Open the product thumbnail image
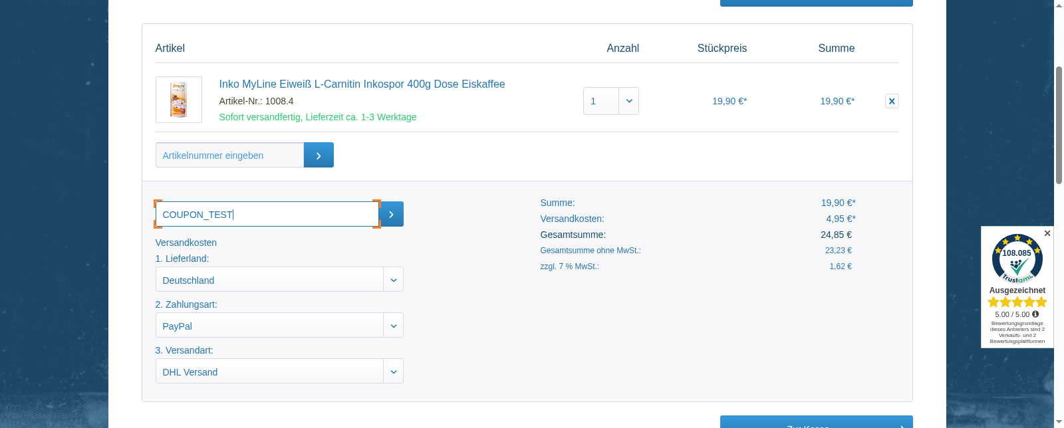The height and width of the screenshot is (428, 1064). 178,100
